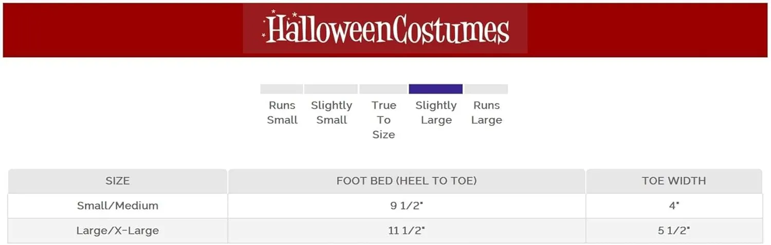771x245 pixels.
Task: Click the Slightly Large label text
Action: point(436,113)
